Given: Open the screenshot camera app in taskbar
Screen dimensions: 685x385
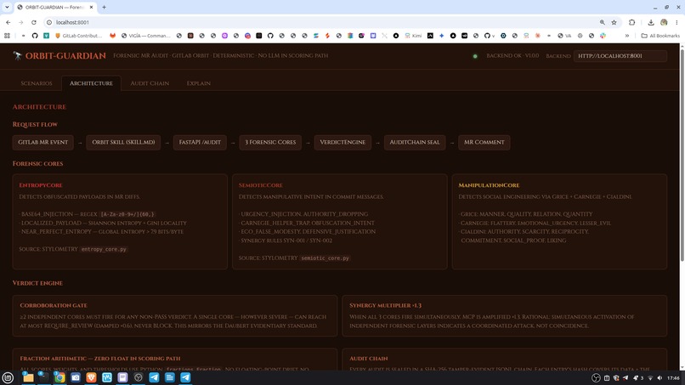Looking at the screenshot, I should coord(76,377).
